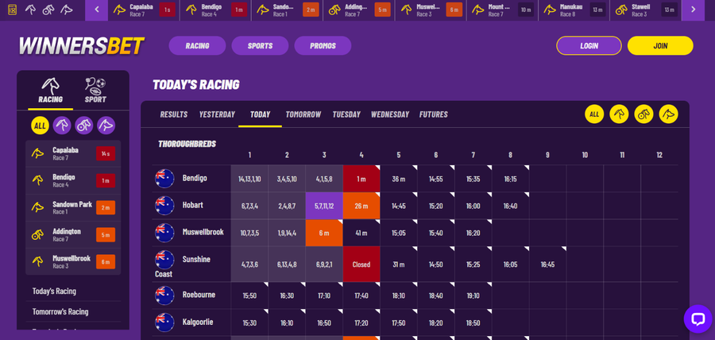715x340 pixels.
Task: Toggle sidebar harness racing filter
Action: pos(84,126)
